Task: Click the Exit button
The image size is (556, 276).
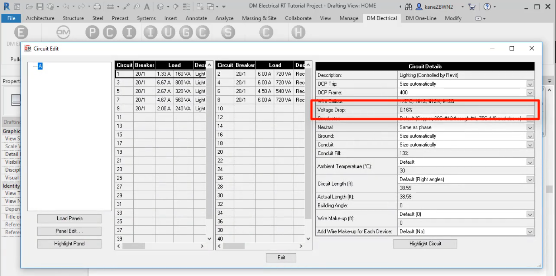Action: pyautogui.click(x=281, y=258)
